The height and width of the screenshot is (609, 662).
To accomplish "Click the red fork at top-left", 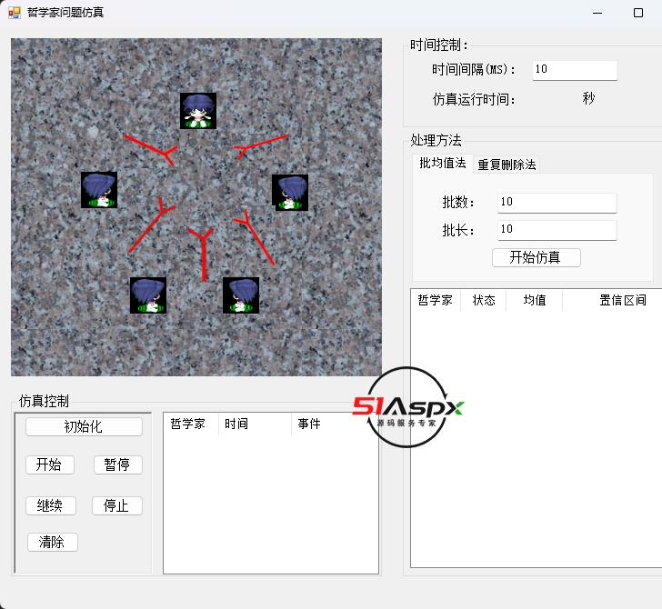I will coord(151,150).
